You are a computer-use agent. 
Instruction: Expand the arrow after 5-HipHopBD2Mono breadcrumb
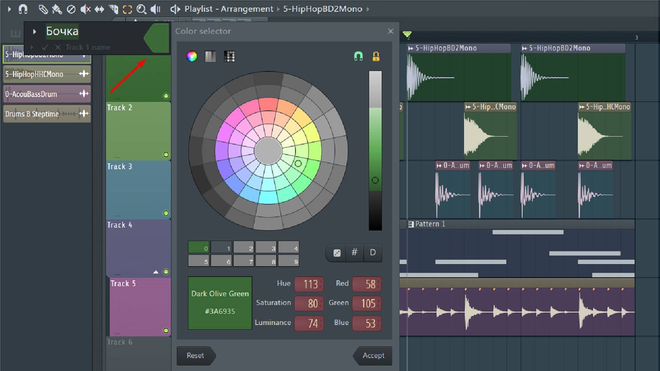pyautogui.click(x=368, y=9)
